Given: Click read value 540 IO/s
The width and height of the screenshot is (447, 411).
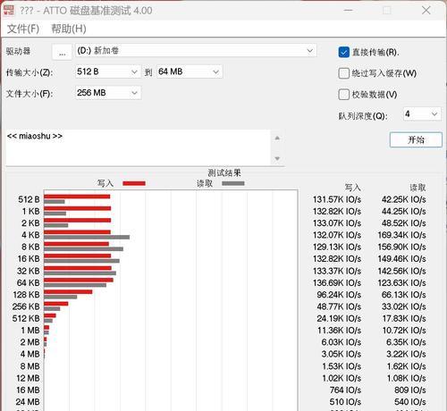Looking at the screenshot, I should pyautogui.click(x=410, y=402).
